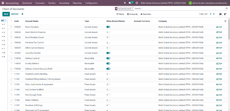Open optional columns adjust icon
The height and width of the screenshot is (111, 230).
tap(225, 21)
